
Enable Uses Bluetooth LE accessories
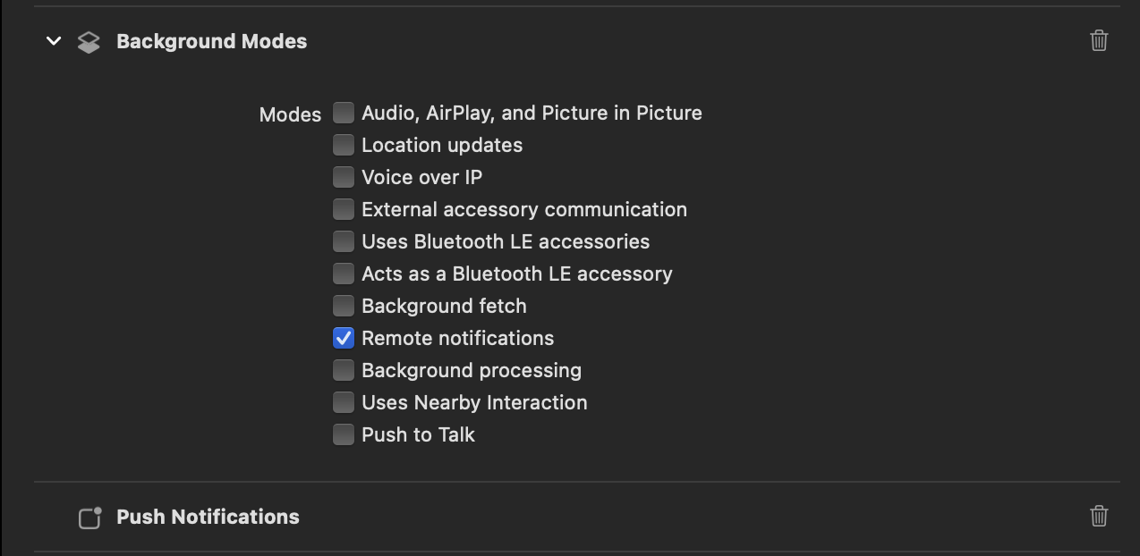click(x=344, y=241)
